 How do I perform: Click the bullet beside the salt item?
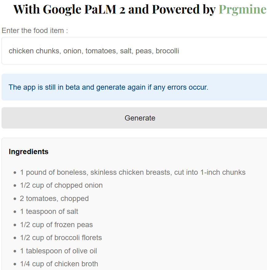15,212
